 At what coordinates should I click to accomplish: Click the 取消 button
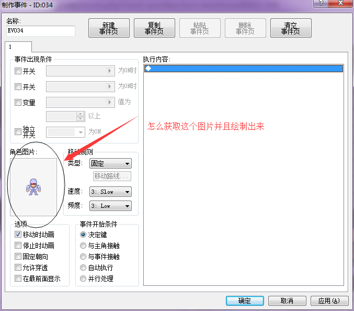click(287, 301)
